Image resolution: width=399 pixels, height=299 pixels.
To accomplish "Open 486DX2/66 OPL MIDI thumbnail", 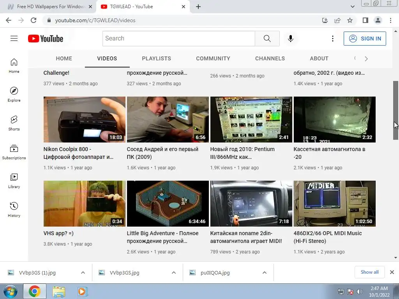I will (335, 204).
